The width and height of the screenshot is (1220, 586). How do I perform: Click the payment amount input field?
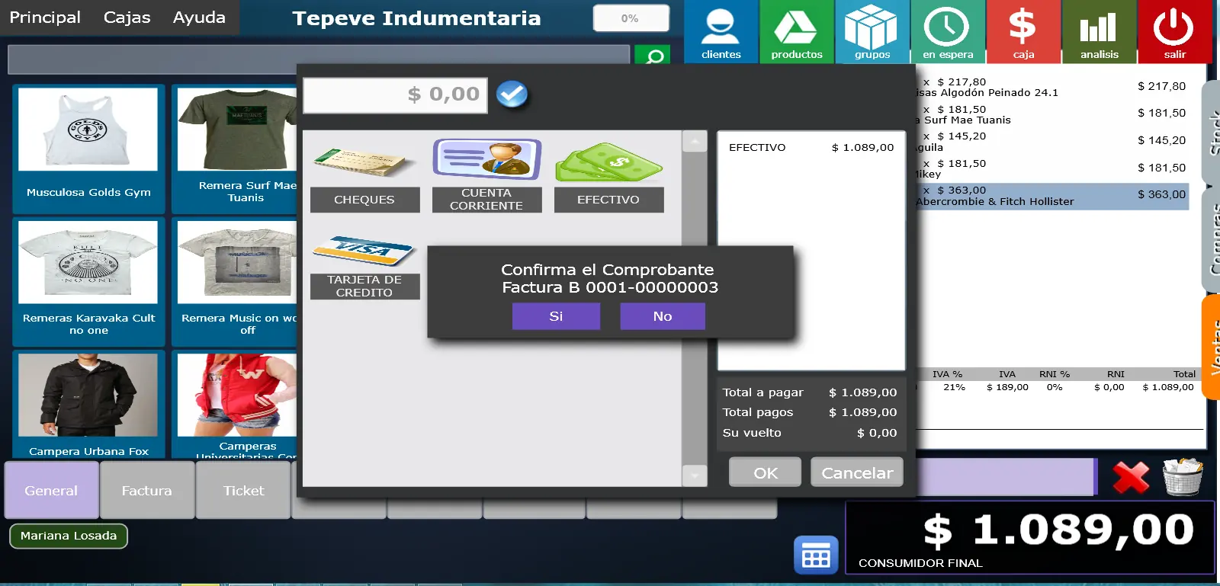pyautogui.click(x=395, y=95)
